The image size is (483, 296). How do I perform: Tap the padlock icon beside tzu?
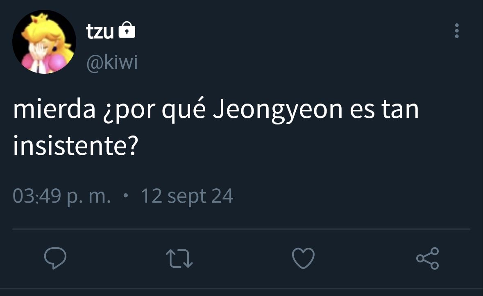pos(127,30)
